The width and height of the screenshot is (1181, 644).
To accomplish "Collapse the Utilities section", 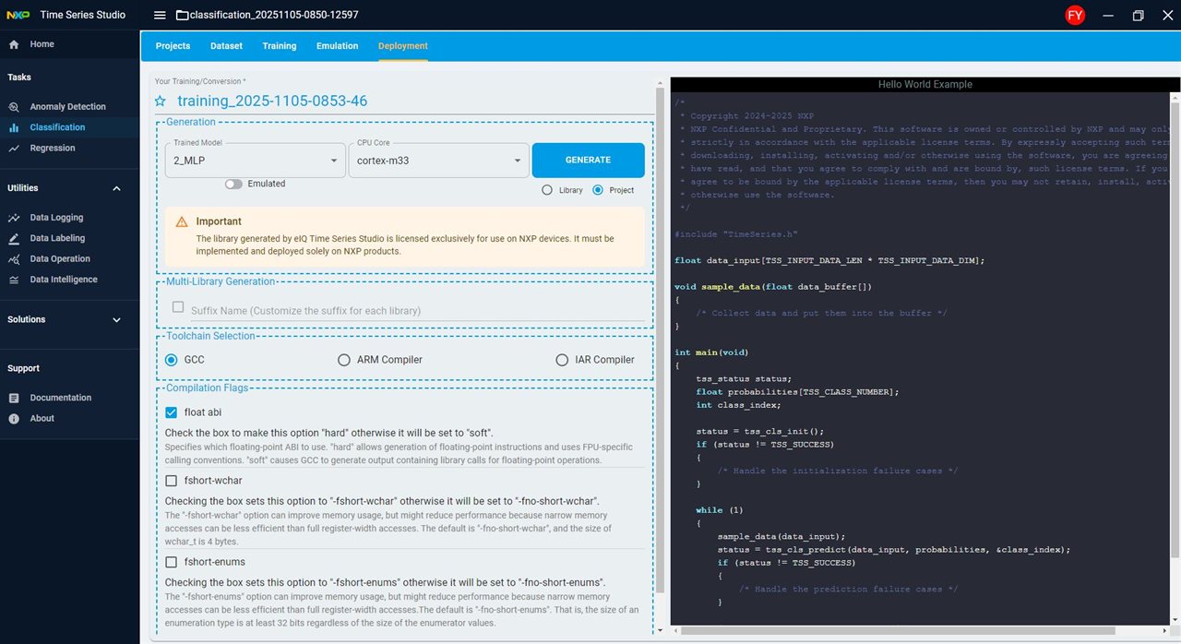I will tap(116, 188).
